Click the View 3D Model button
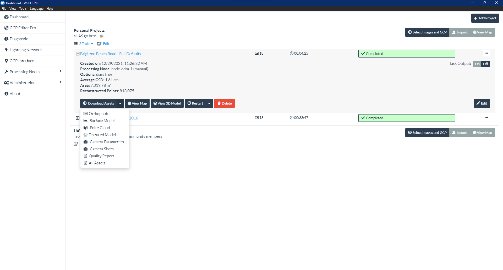 [x=167, y=104]
